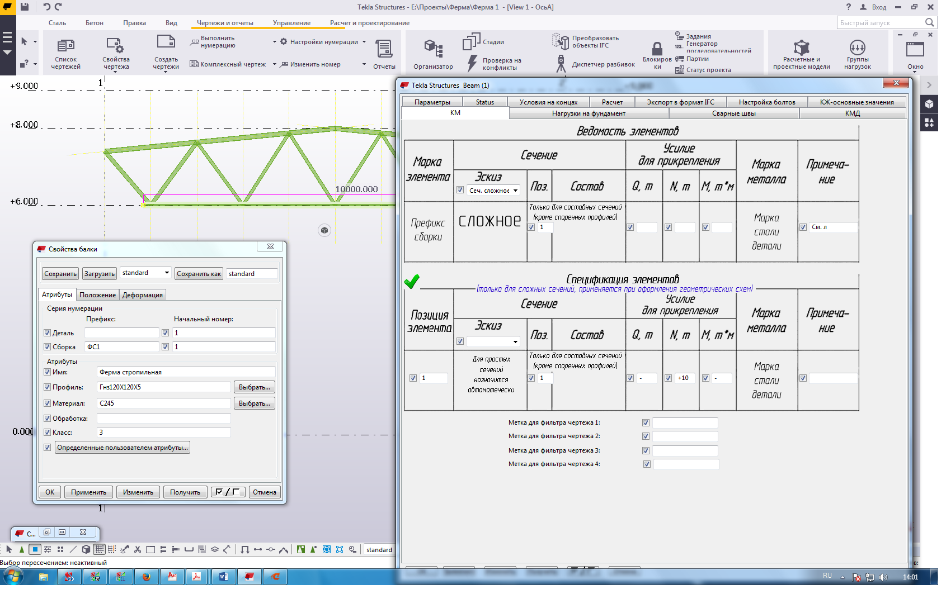This screenshot has height=594, width=946.
Task: Open the Отчеты reports tool
Action: point(384,54)
